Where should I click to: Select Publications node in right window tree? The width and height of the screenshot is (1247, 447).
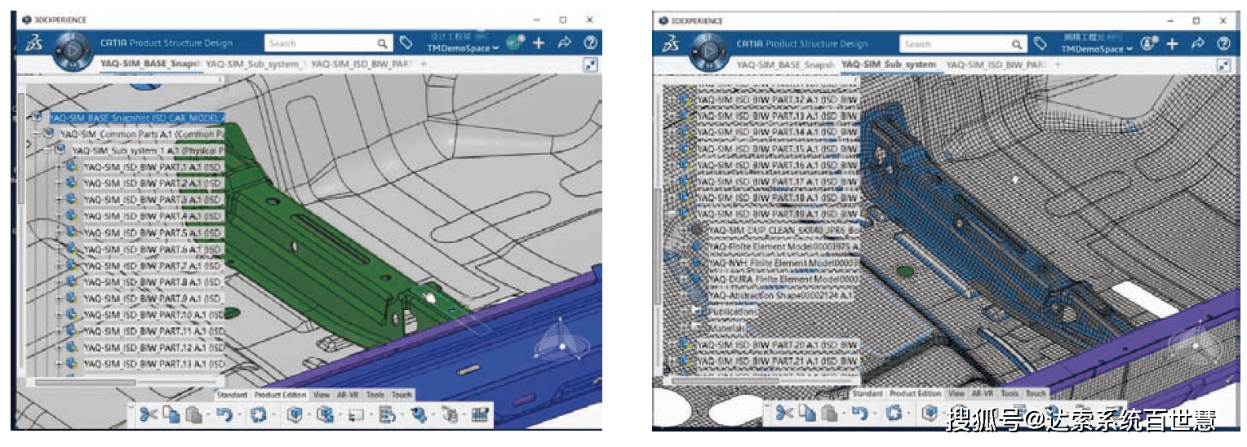(x=732, y=312)
